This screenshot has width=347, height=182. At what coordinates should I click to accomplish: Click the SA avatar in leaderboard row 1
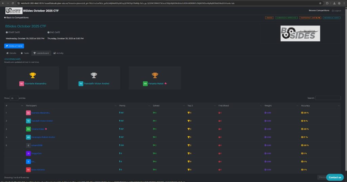coord(28,113)
